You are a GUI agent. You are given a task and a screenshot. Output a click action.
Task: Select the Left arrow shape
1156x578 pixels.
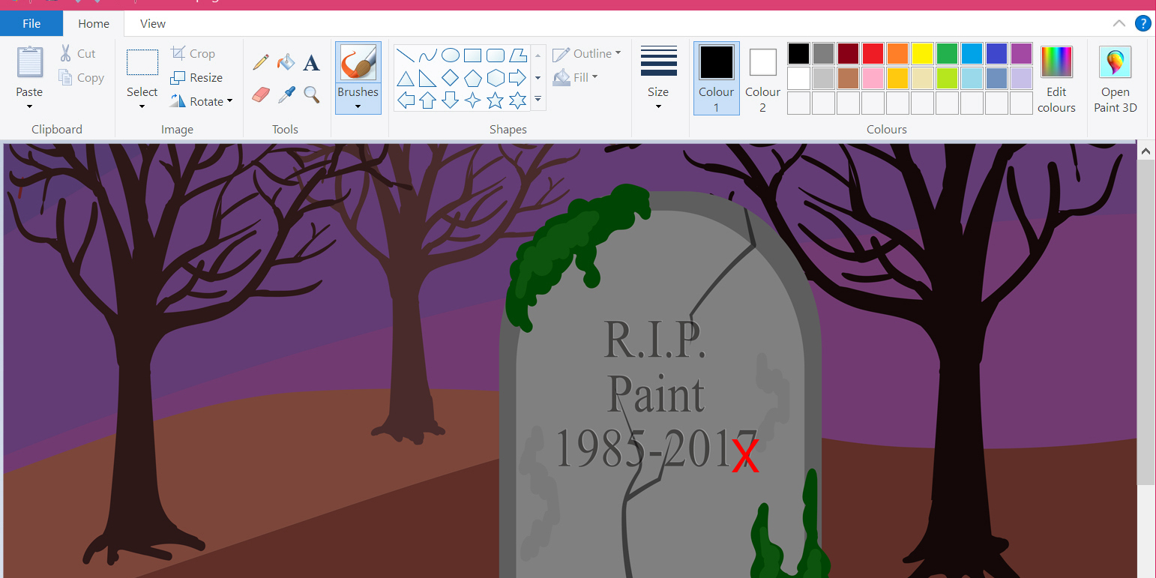(405, 100)
